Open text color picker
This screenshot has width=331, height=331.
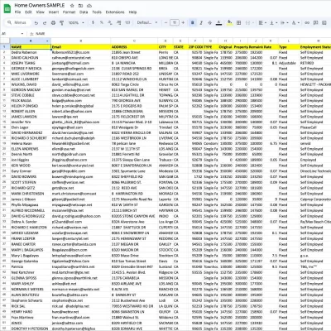[218, 22]
